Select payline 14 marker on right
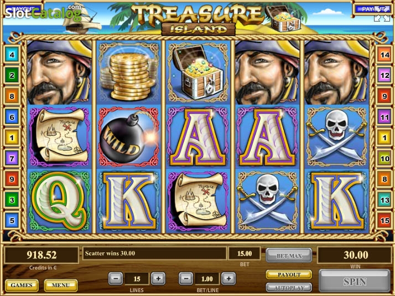Screen dimensions: 395x296 (384, 55)
